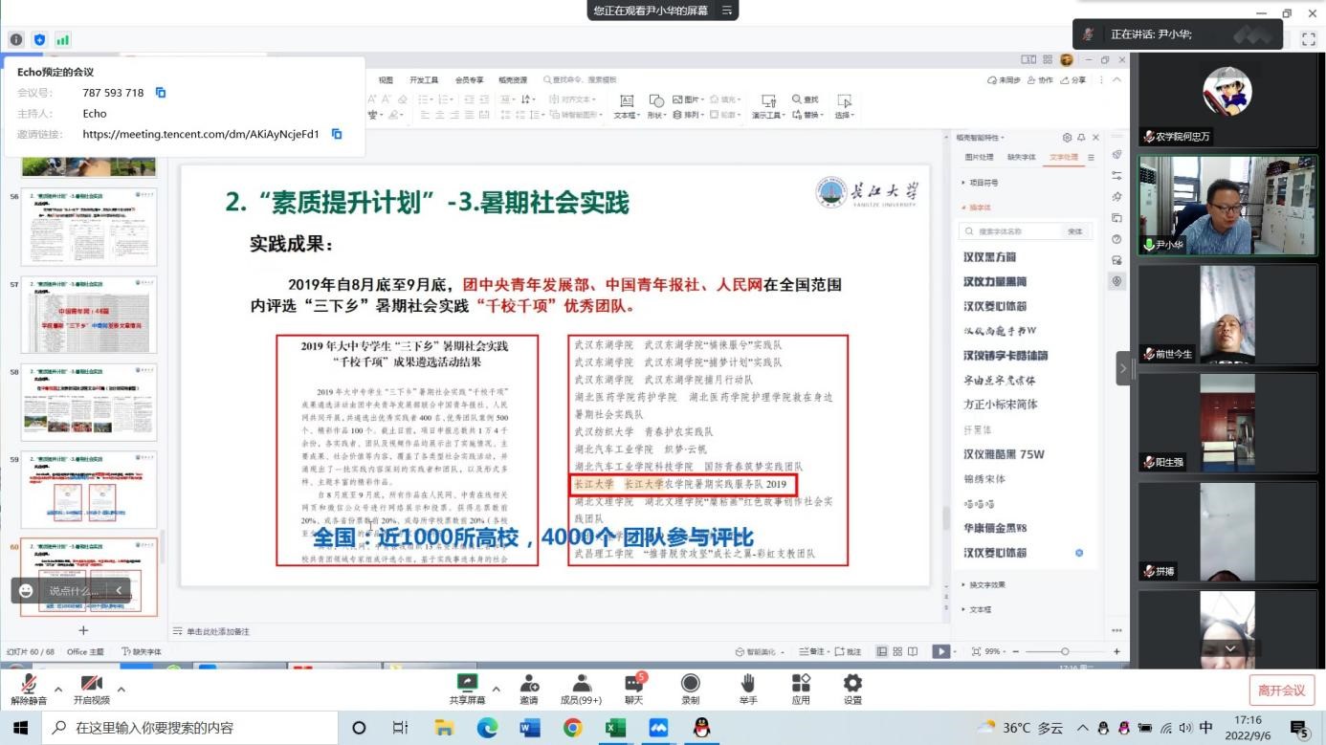Copy the meeting invitation link

click(337, 135)
